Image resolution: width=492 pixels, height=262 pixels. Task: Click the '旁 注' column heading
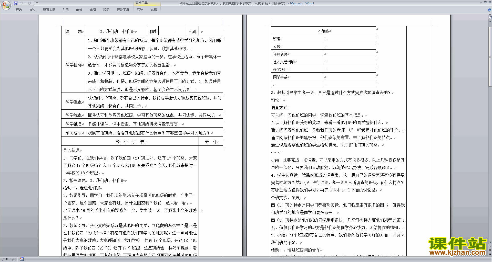tap(212, 142)
